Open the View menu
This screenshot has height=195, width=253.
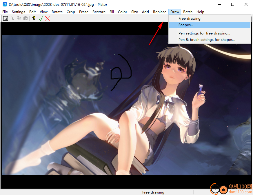pyautogui.click(x=43, y=12)
